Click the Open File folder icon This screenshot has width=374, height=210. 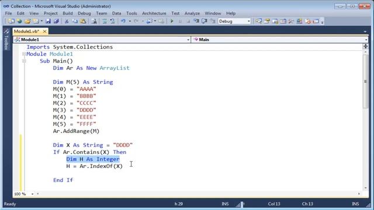(x=27, y=21)
